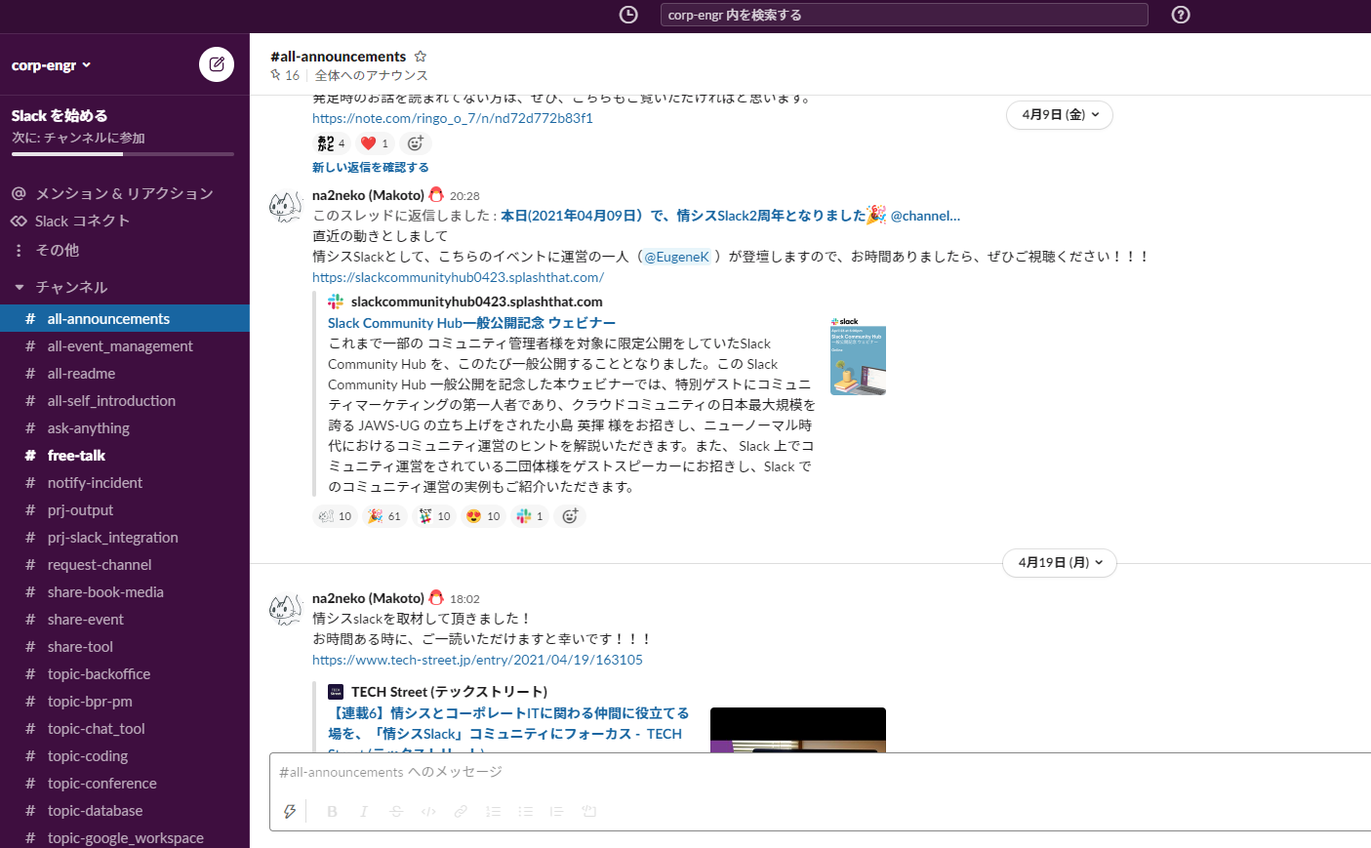Open Slack Community Hub一般公開記念 ウェビナー title
The image size is (1371, 848).
click(x=471, y=323)
